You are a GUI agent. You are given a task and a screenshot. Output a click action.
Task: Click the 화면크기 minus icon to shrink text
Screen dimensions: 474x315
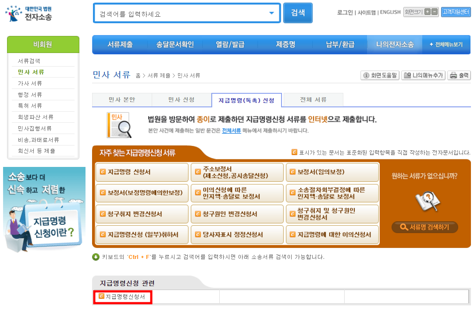pyautogui.click(x=434, y=11)
